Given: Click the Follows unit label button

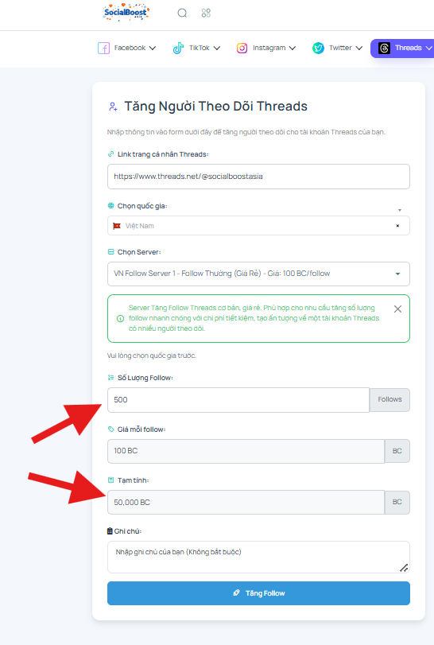Looking at the screenshot, I should point(389,400).
